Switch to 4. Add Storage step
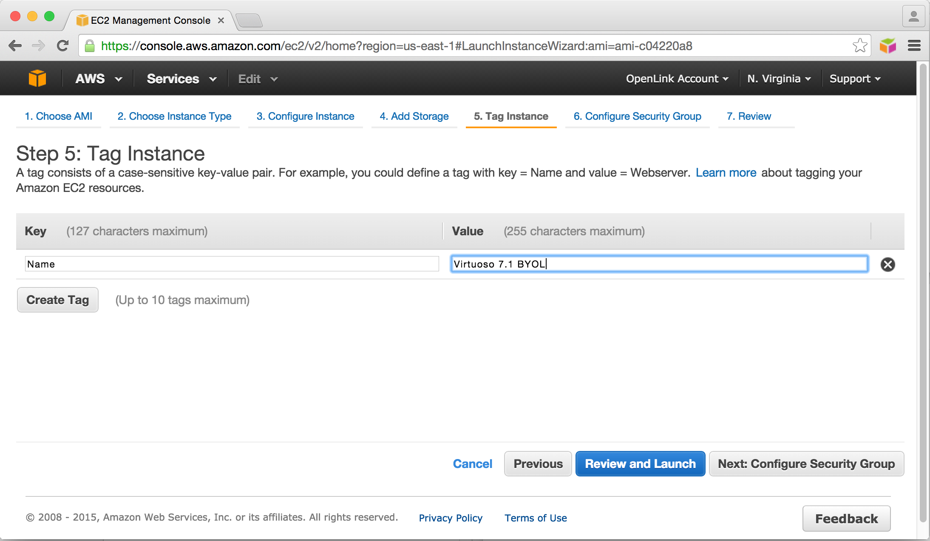930x541 pixels. pyautogui.click(x=414, y=116)
